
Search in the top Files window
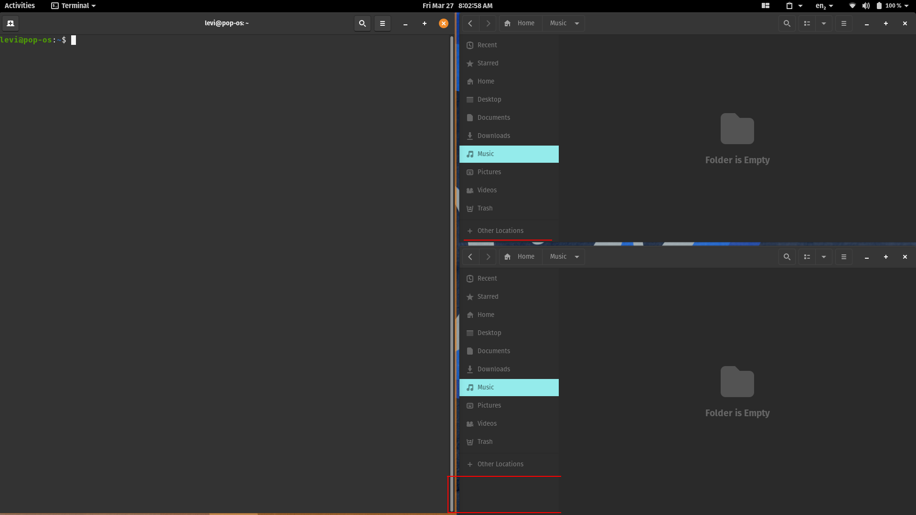[787, 23]
